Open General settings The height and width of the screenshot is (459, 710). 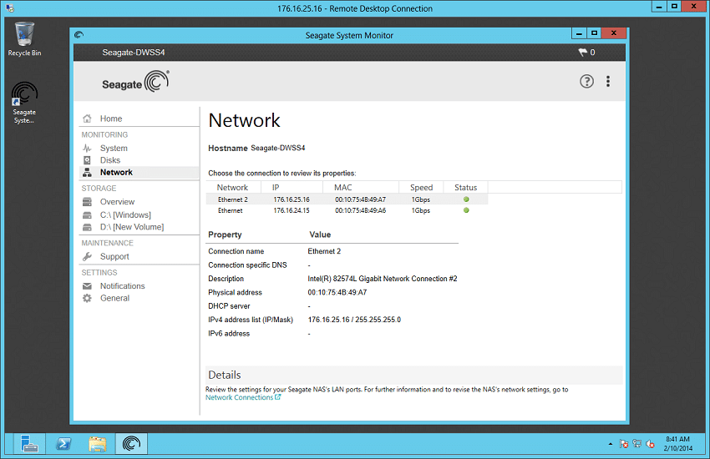114,298
